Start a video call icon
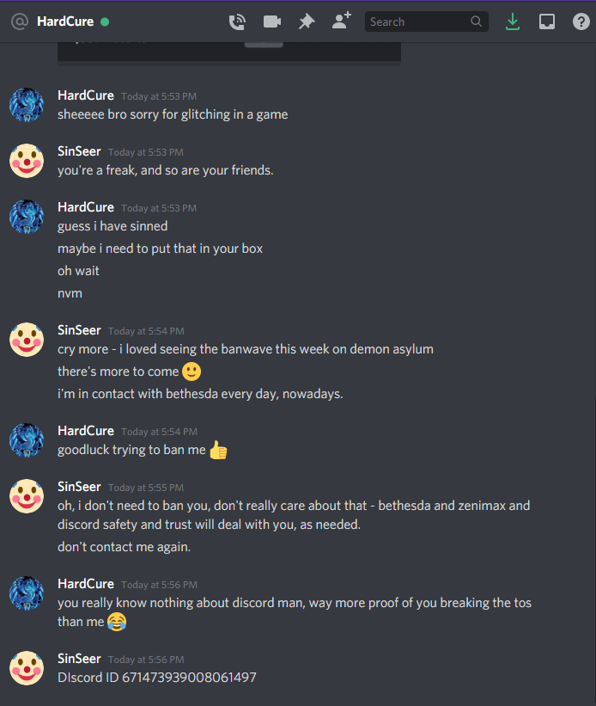 tap(272, 21)
